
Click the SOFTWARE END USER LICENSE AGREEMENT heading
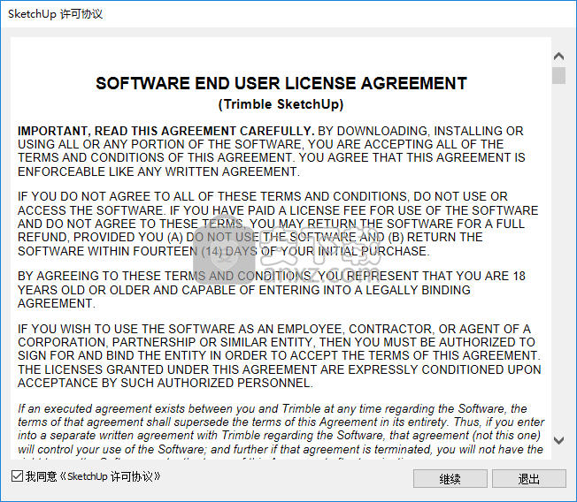(x=281, y=83)
